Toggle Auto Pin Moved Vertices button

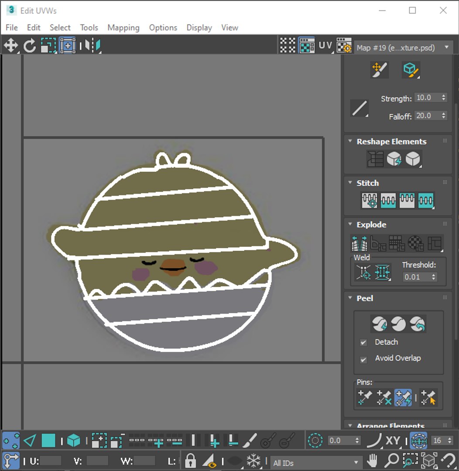tap(403, 398)
